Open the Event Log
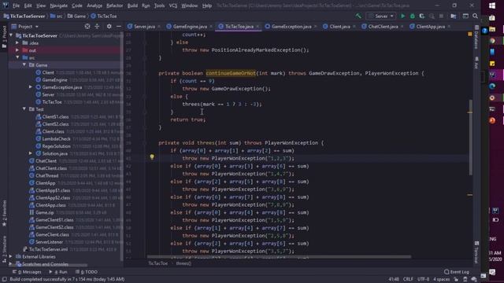 click(457, 272)
